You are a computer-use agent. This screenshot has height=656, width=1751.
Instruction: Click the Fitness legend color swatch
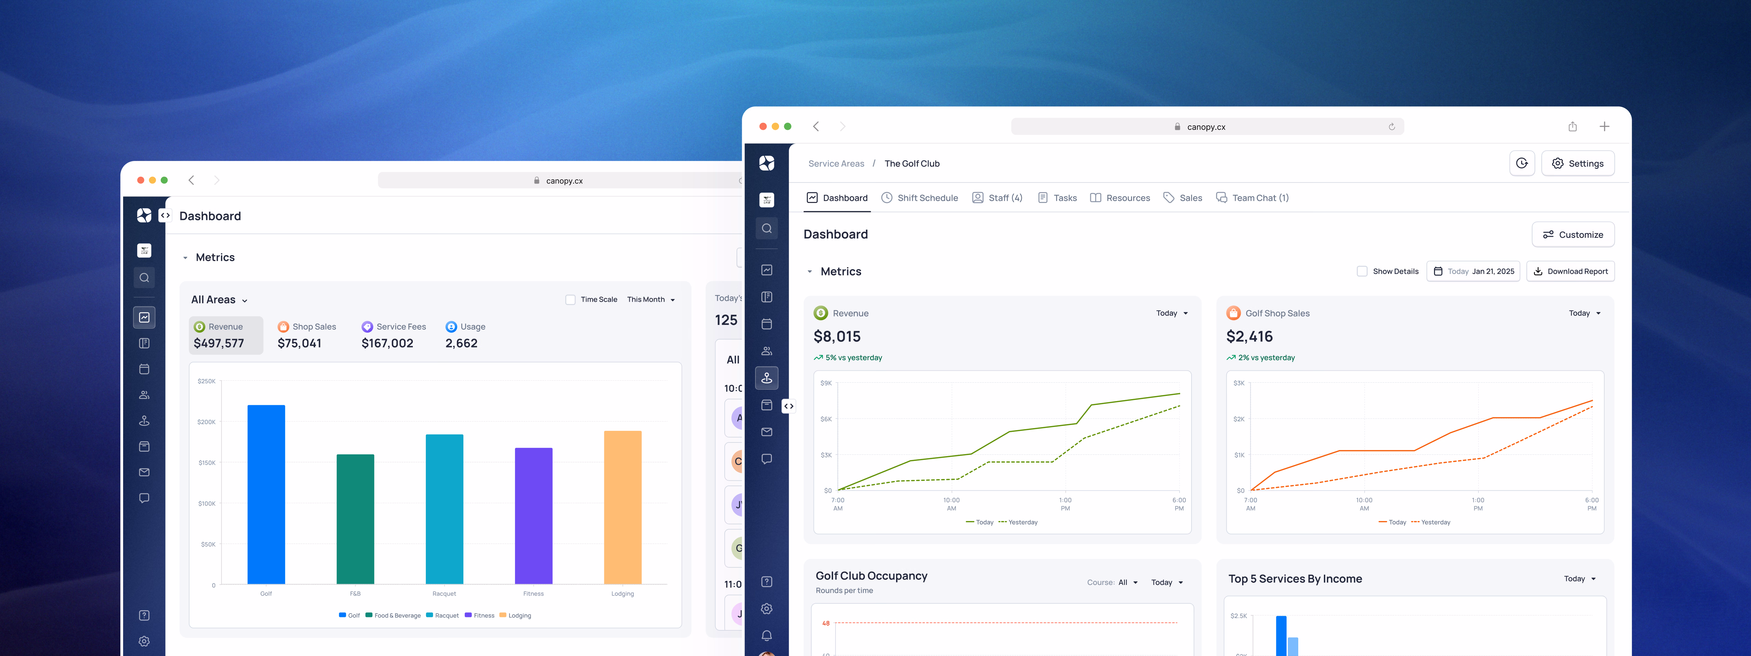[468, 615]
